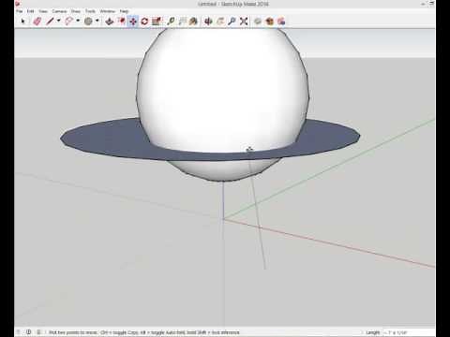Image resolution: width=450 pixels, height=337 pixels.
Task: Expand the Arc tool dropdown arrow
Action: [78, 21]
